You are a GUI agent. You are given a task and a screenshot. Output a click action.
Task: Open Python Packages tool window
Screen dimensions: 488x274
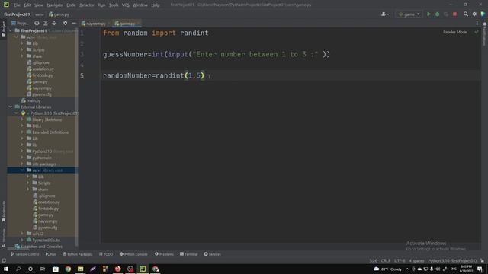pyautogui.click(x=78, y=254)
